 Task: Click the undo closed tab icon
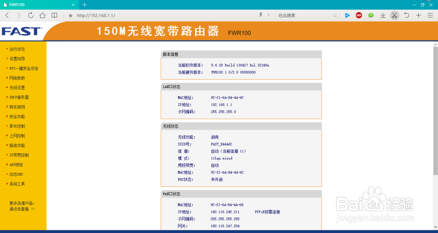click(x=406, y=15)
